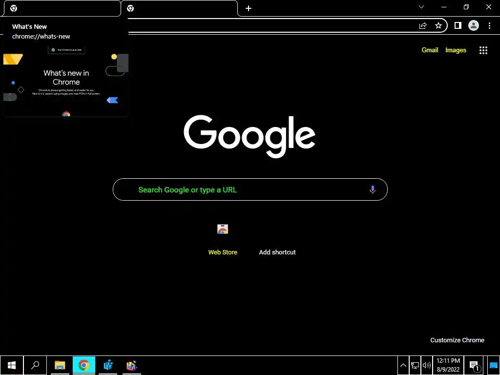Open the Gmail link
500x375 pixels.
[430, 50]
